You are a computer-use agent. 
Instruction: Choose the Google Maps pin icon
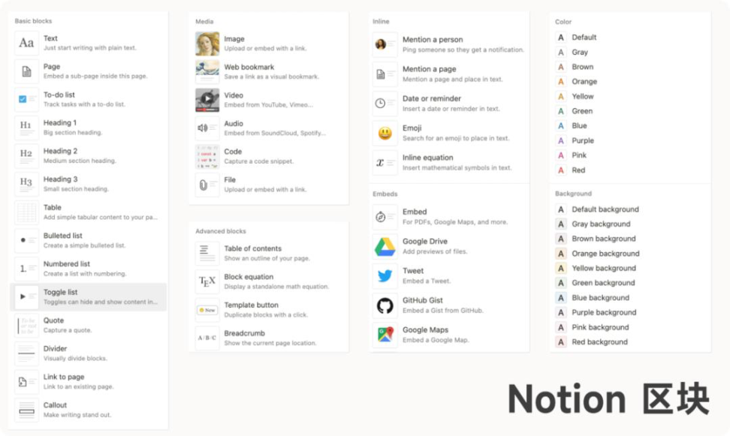tap(385, 335)
